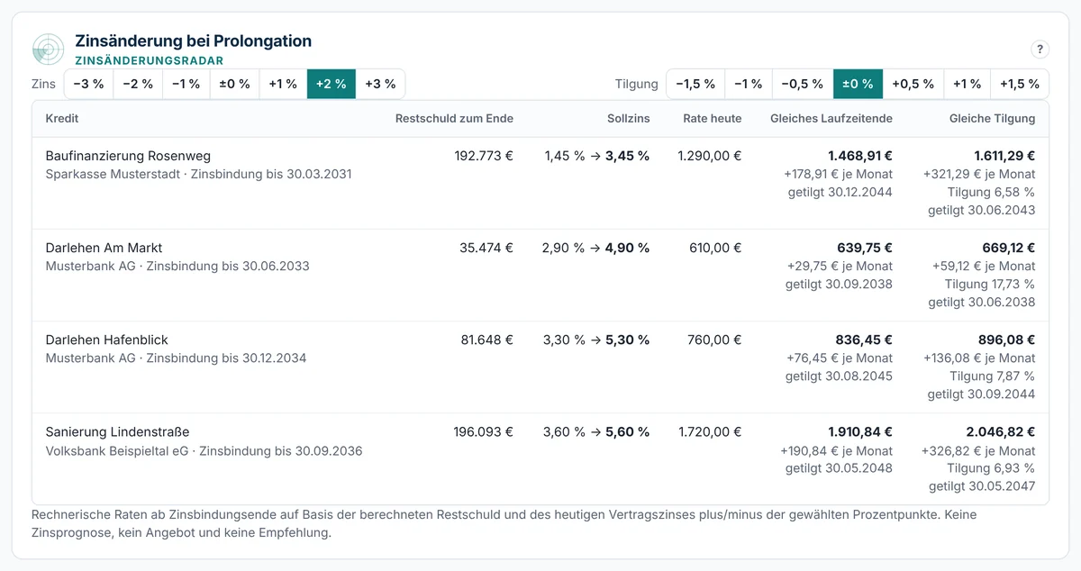Click Sparkasse Musterstadt Zinsbindung subtitle
The height and width of the screenshot is (571, 1081).
tap(199, 174)
